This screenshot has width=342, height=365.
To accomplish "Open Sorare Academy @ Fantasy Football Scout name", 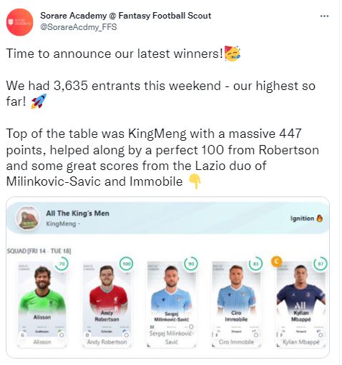I will (126, 16).
